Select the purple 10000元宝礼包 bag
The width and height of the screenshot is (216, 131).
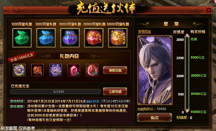point(70,38)
